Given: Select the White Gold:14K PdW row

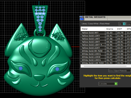Looking at the screenshot, I should pos(106,63).
